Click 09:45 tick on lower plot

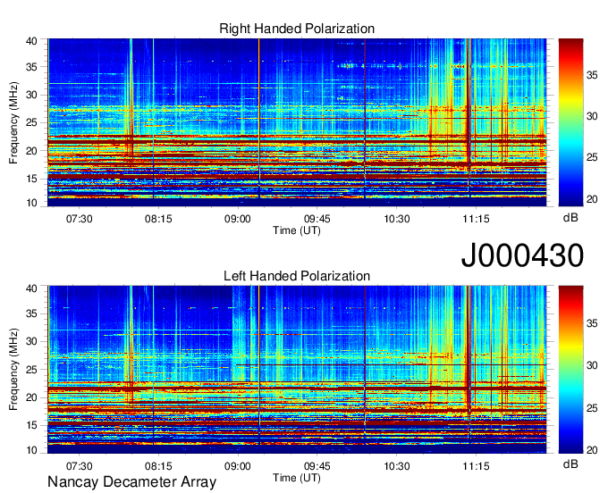(317, 466)
